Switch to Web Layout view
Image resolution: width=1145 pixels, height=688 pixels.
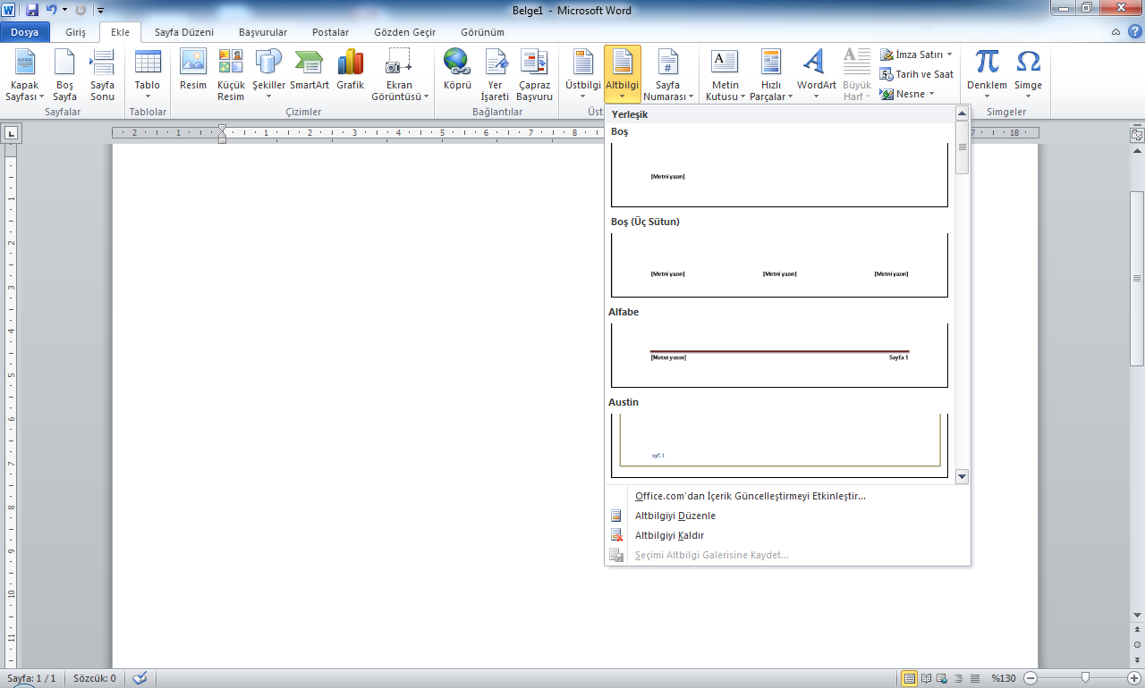[943, 678]
